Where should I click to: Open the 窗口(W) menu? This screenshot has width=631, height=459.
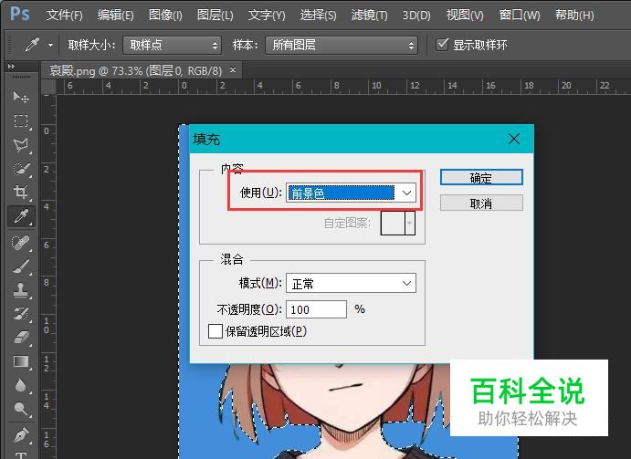(x=520, y=15)
